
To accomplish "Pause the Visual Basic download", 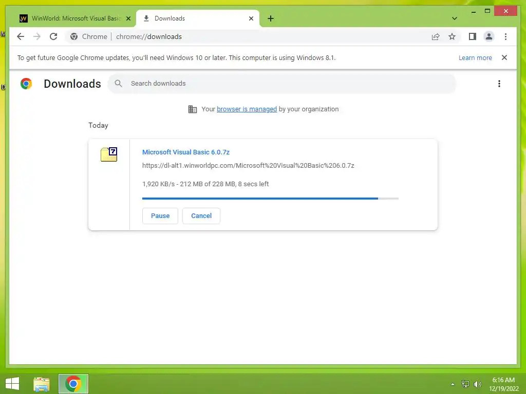I will (160, 216).
